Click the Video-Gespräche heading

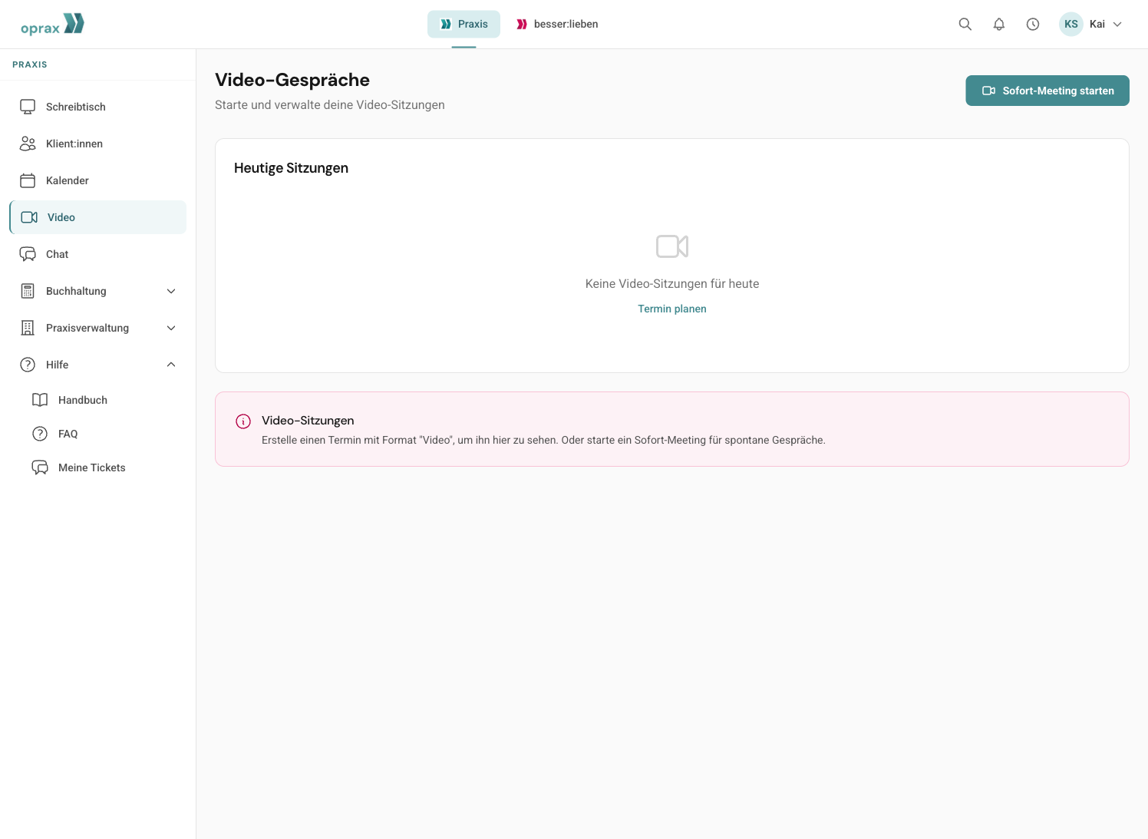pos(292,80)
